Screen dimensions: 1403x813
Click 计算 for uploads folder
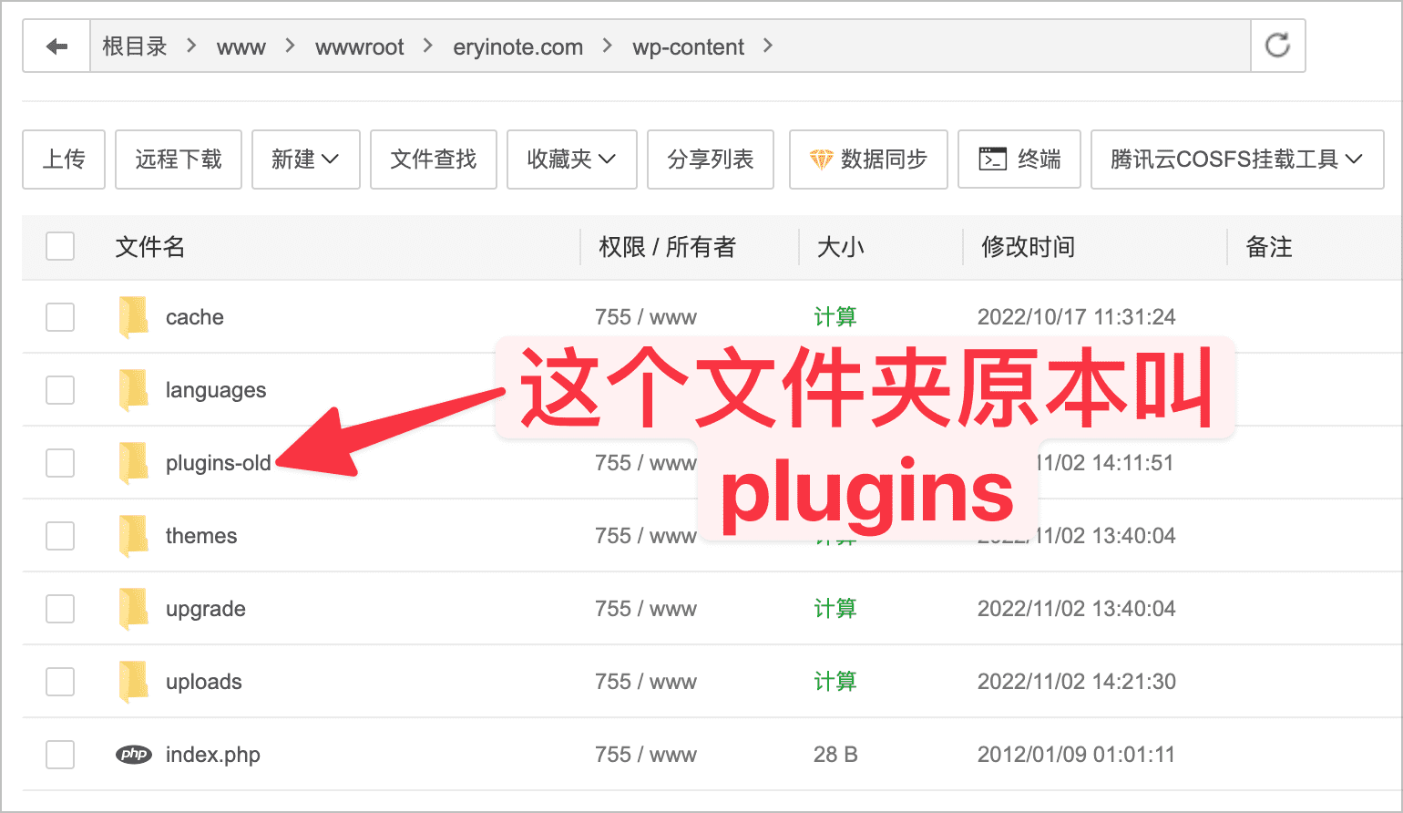[x=835, y=682]
